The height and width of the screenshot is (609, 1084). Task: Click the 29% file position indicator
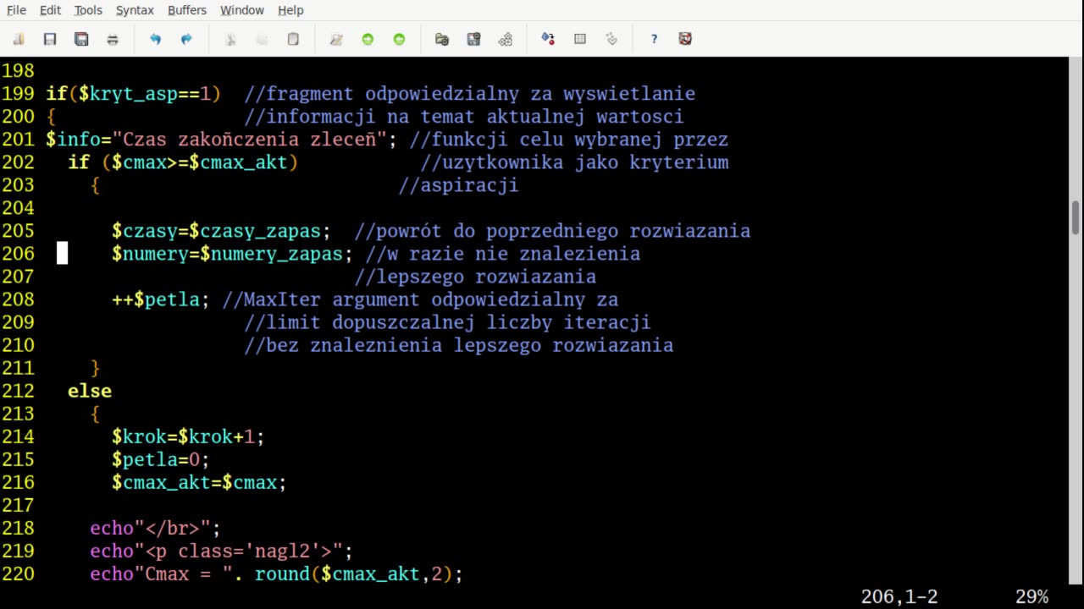(1031, 596)
